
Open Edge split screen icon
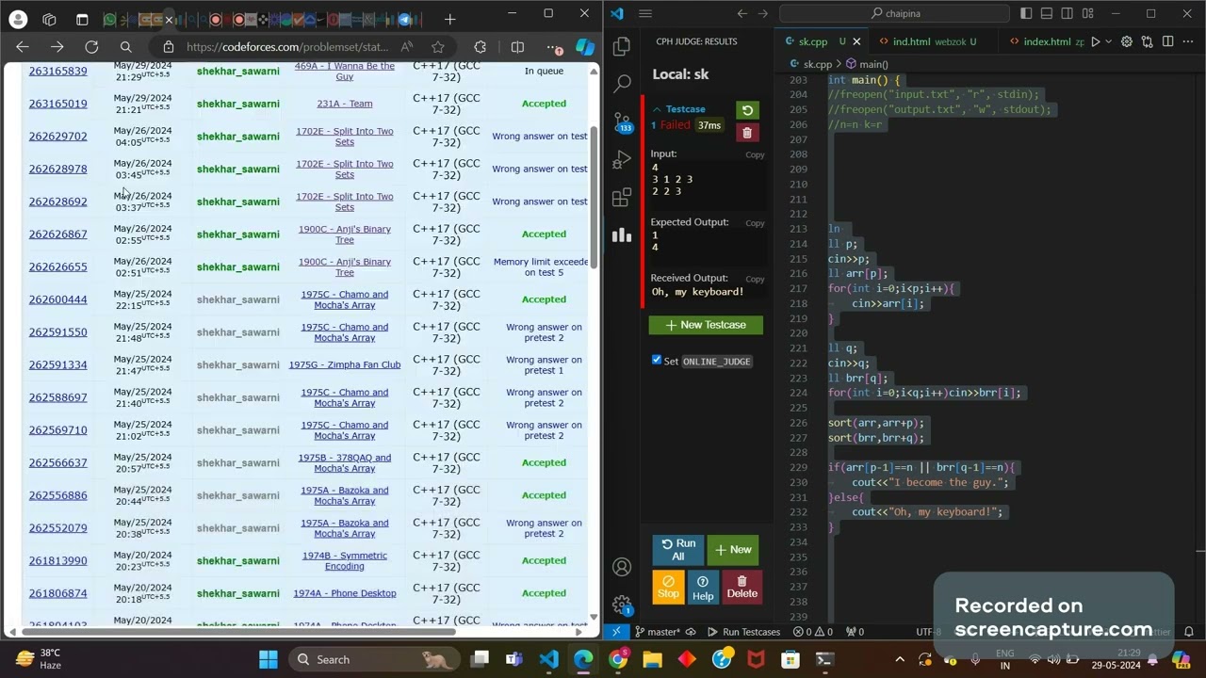(517, 47)
